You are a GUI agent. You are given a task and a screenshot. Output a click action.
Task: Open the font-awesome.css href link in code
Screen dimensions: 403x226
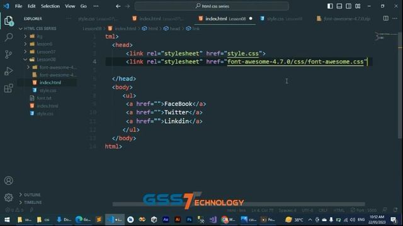pos(295,62)
